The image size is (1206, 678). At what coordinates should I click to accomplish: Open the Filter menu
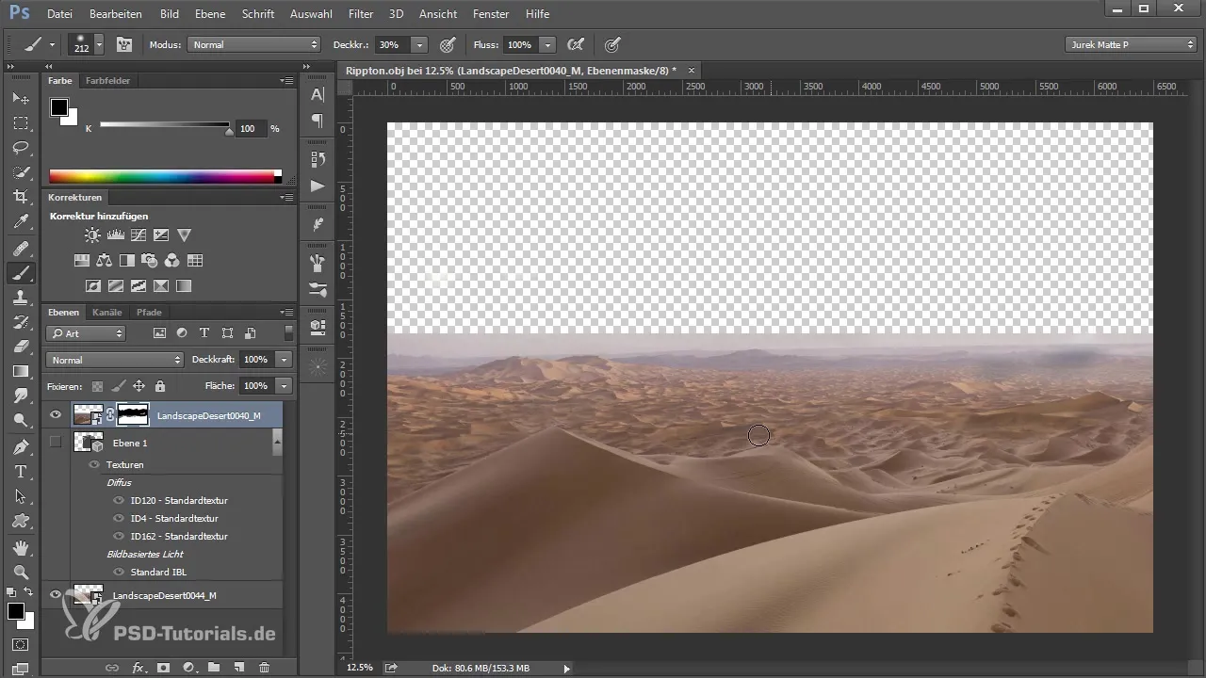click(x=361, y=14)
